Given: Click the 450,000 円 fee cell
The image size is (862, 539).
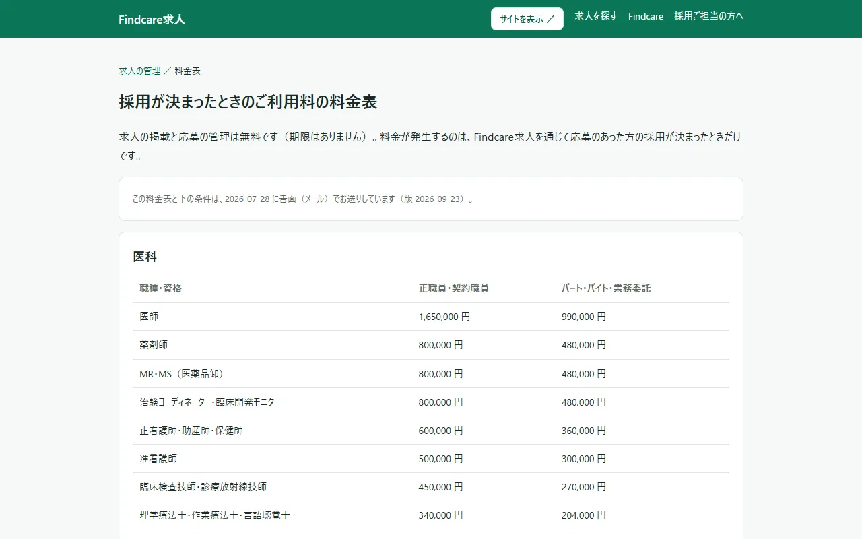Looking at the screenshot, I should pos(441,487).
